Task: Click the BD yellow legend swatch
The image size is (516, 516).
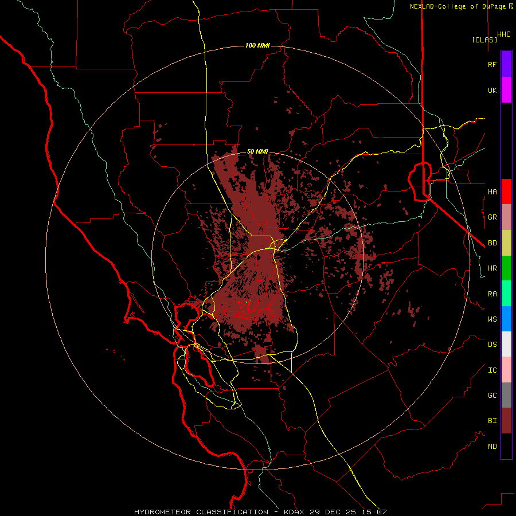Action: [x=506, y=243]
